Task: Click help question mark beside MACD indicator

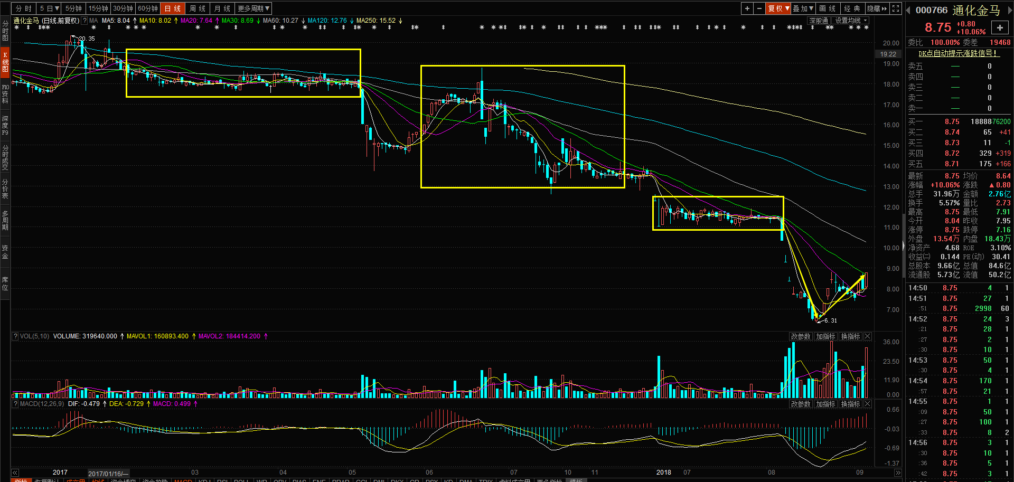Action: tap(15, 404)
